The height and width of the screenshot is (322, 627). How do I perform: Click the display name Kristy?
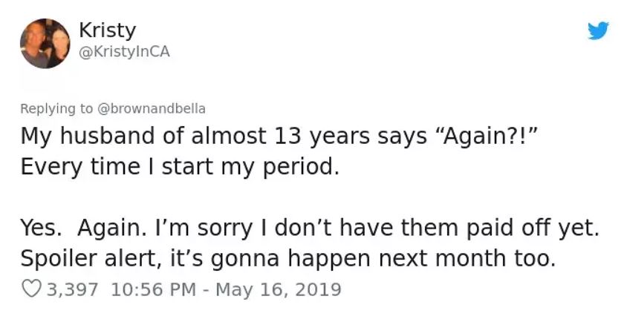[107, 30]
